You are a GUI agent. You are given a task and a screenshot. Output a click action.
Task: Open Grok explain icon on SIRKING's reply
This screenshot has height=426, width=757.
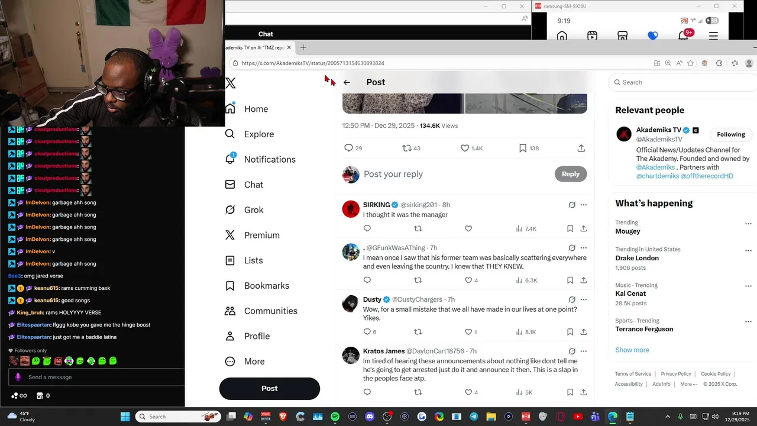coord(572,205)
